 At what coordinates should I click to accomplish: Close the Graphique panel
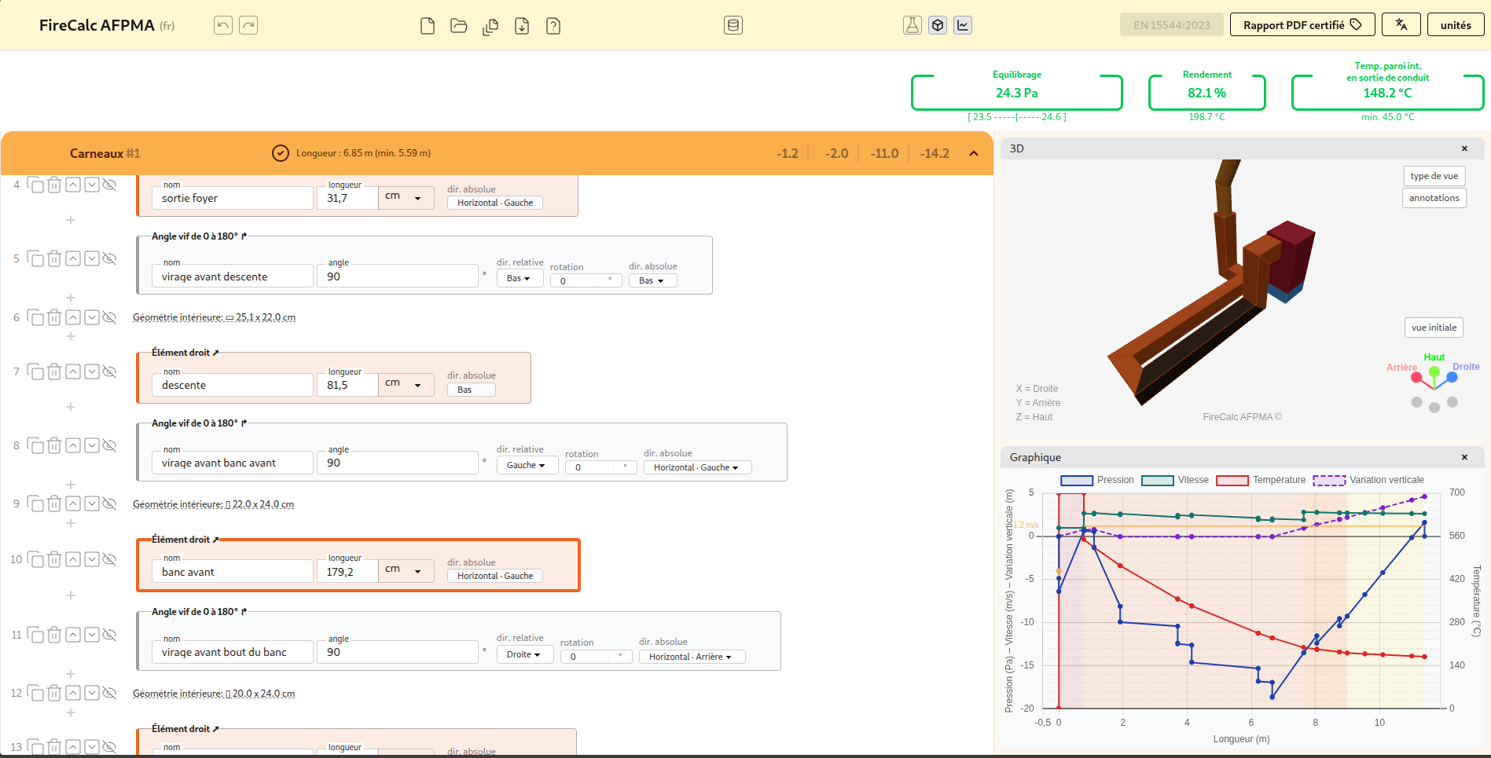click(x=1464, y=457)
